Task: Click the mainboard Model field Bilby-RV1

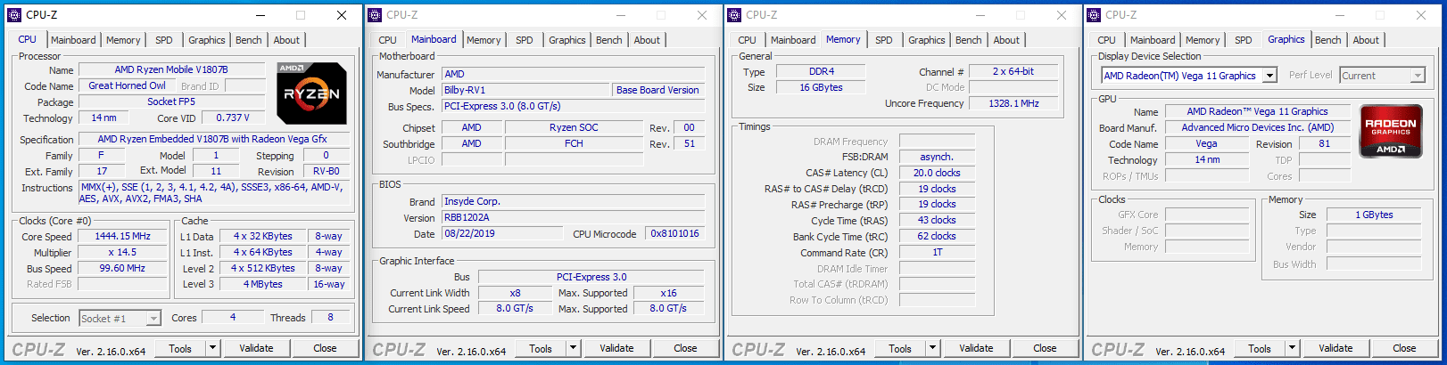Action: [525, 90]
